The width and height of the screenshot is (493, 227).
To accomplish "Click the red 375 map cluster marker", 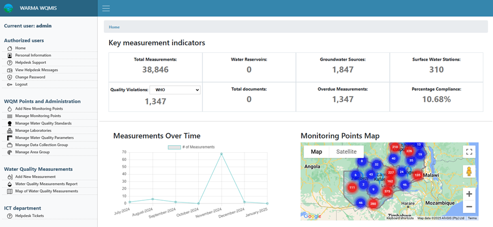I will click(387, 191).
